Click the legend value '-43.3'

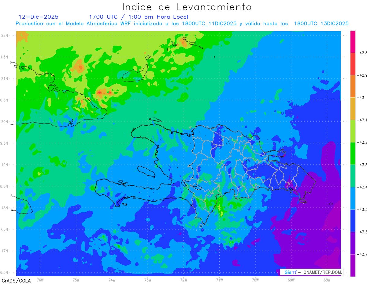pyautogui.click(x=362, y=165)
